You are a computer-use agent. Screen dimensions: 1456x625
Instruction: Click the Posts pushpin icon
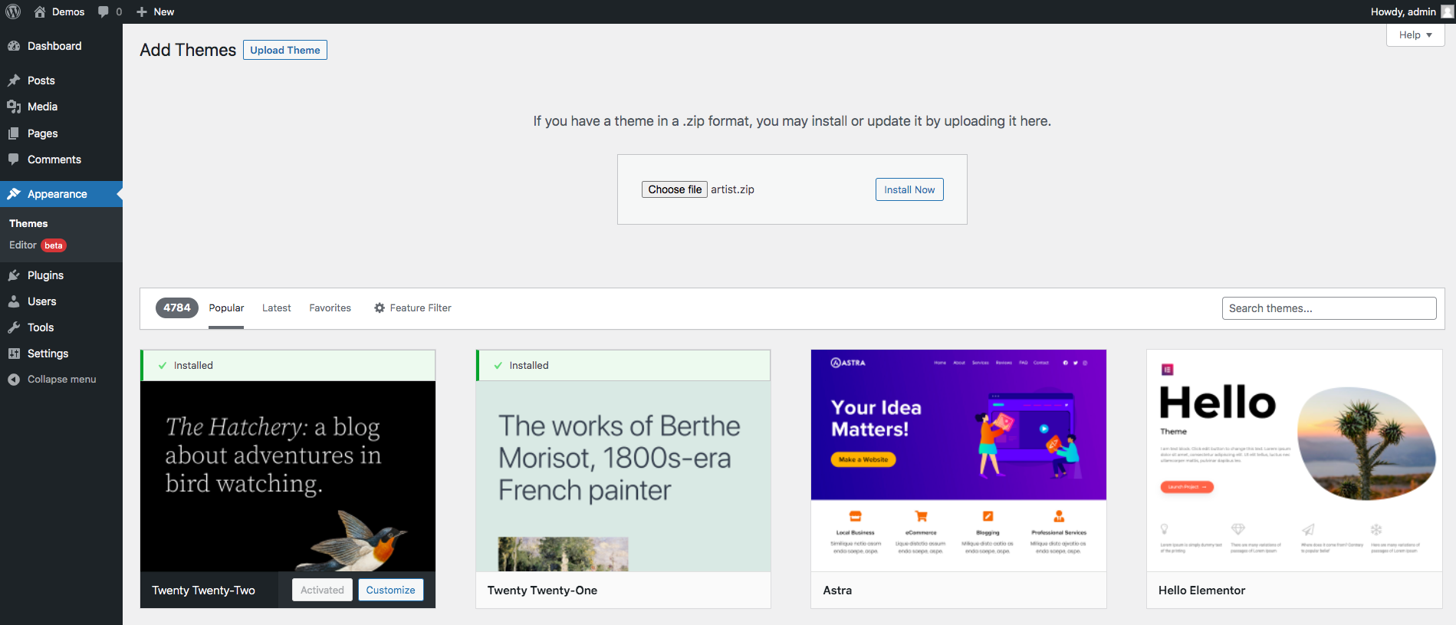[14, 81]
